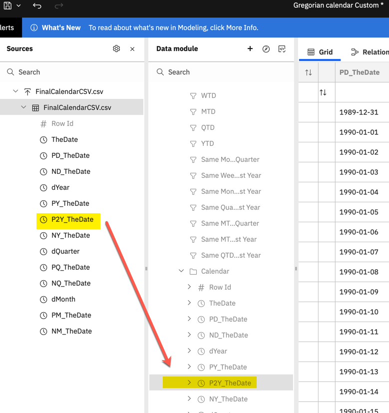Select the YTD filter
389x413 pixels.
pyautogui.click(x=207, y=143)
